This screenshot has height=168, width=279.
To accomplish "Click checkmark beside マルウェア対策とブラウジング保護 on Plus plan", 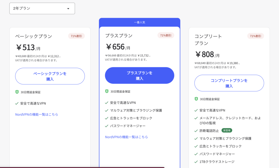I will (107, 111).
